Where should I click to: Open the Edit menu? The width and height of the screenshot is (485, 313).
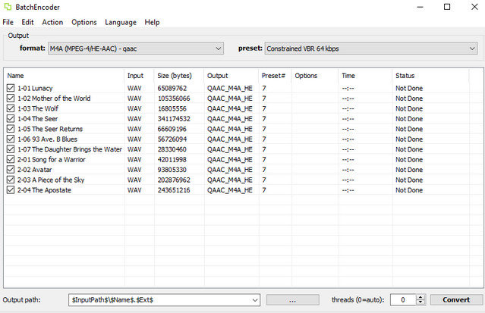27,22
